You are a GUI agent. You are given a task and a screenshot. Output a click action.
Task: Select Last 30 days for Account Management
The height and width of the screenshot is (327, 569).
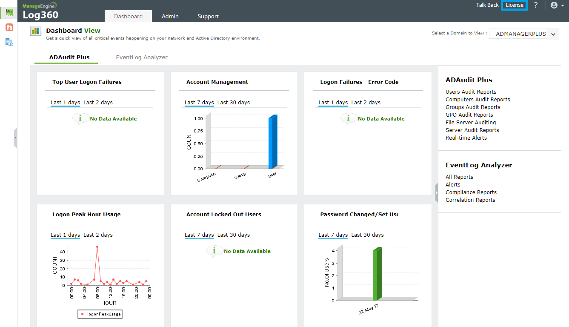tap(234, 102)
